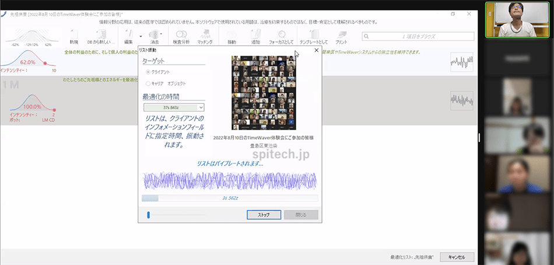The height and width of the screenshot is (265, 554).
Task: Click the 3s 562z progress bar
Action: click(230, 198)
